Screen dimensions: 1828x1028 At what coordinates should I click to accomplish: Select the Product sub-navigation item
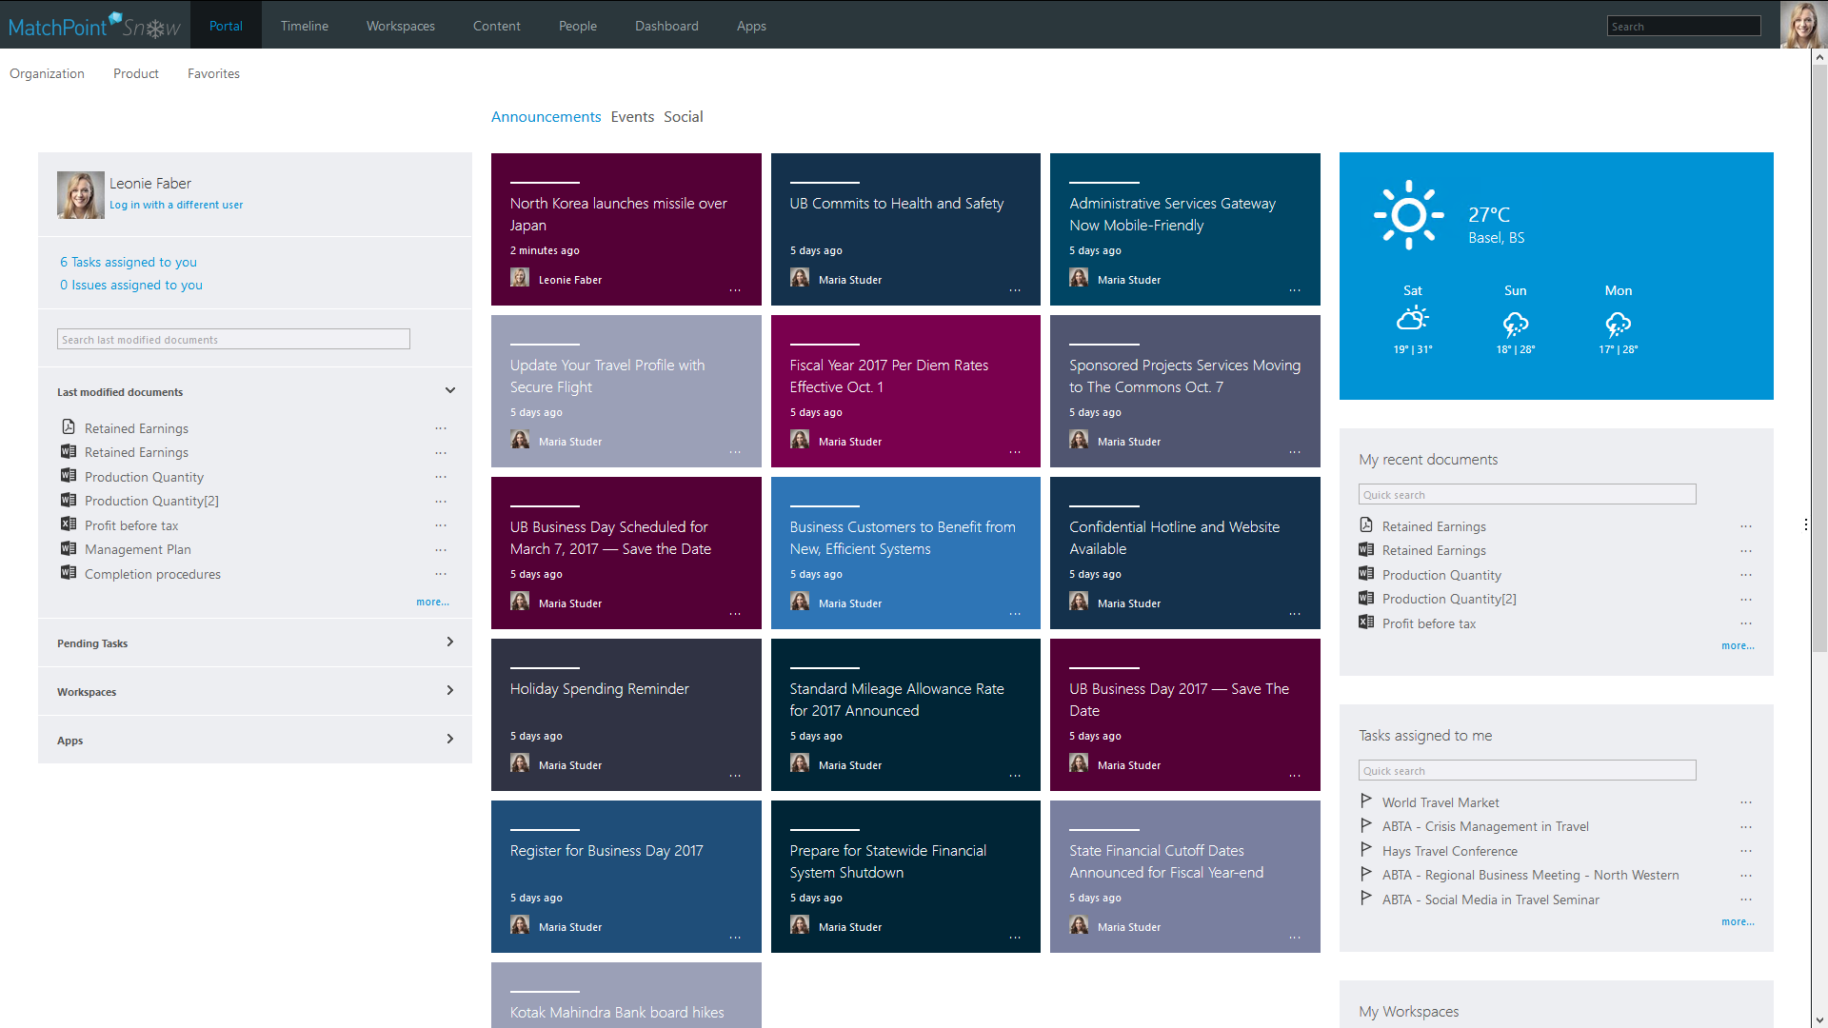coord(136,73)
